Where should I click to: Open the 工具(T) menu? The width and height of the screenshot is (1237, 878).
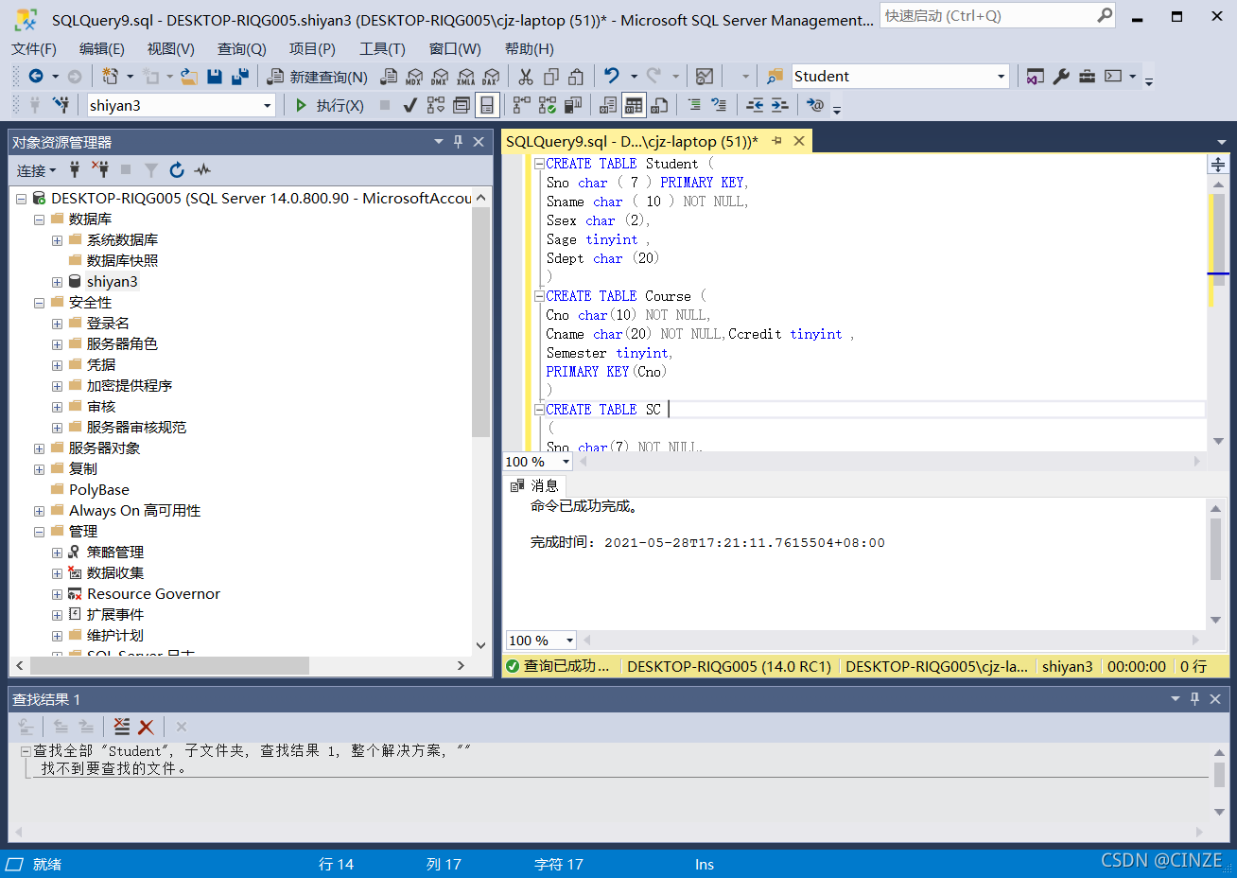pos(382,49)
